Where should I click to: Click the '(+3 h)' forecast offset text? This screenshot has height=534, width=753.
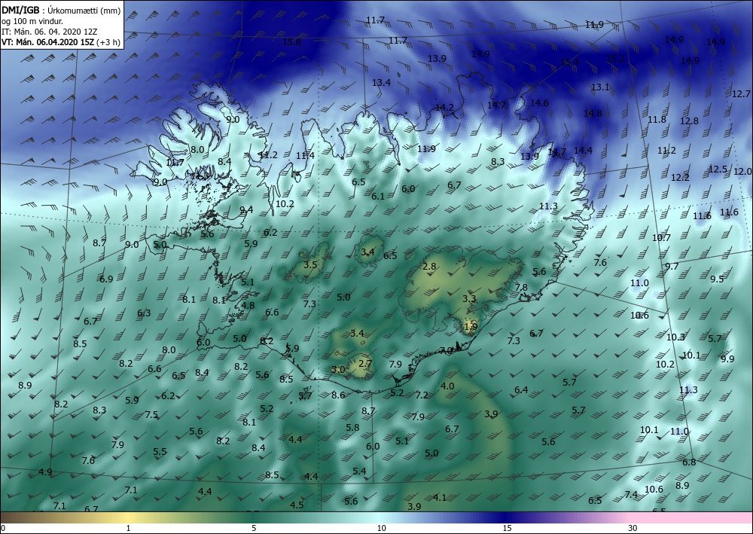(x=108, y=42)
